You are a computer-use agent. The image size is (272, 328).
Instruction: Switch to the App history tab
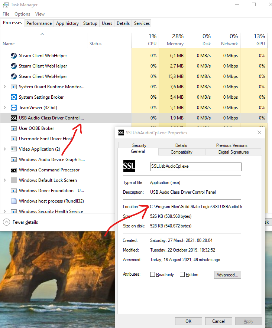click(67, 23)
